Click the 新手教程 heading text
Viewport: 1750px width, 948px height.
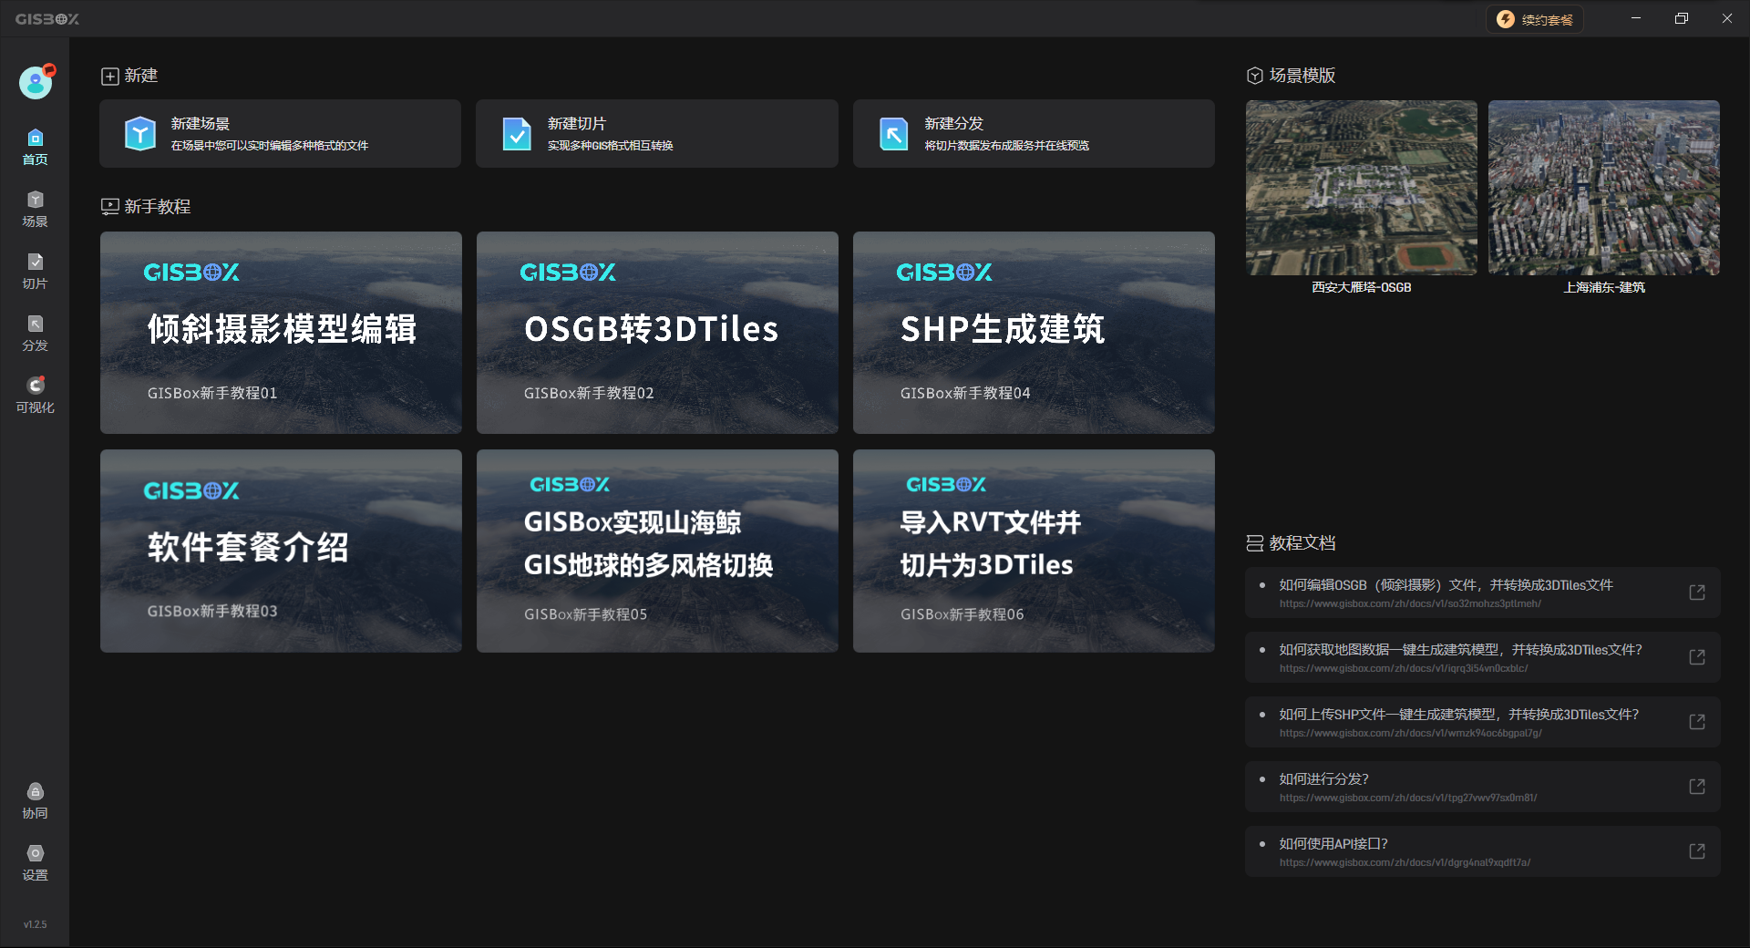tap(158, 207)
